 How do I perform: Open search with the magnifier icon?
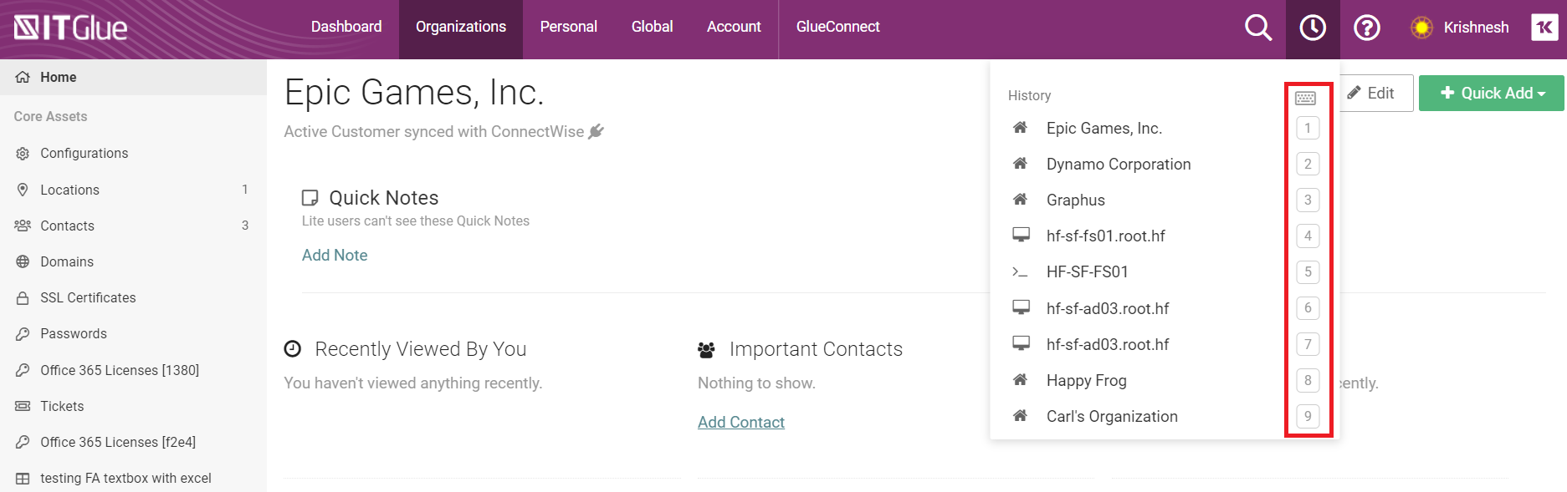tap(1257, 28)
